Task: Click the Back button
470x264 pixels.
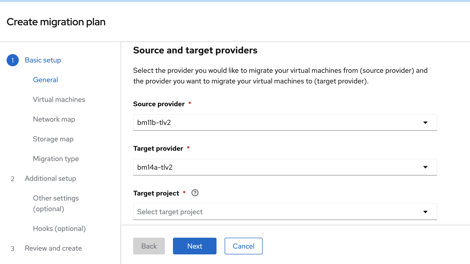Action: 149,246
